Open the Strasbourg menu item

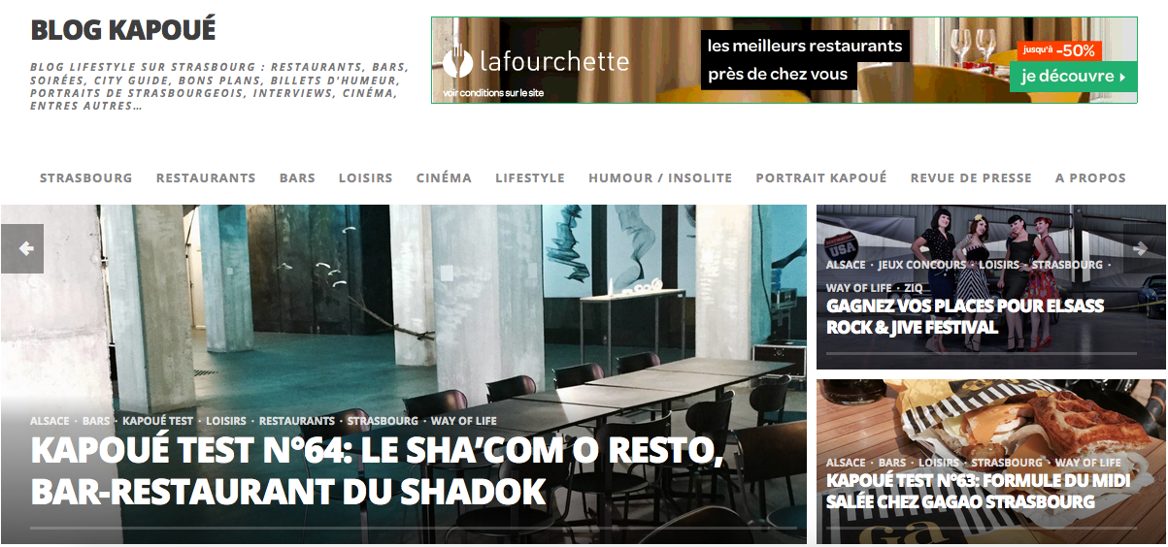point(85,177)
